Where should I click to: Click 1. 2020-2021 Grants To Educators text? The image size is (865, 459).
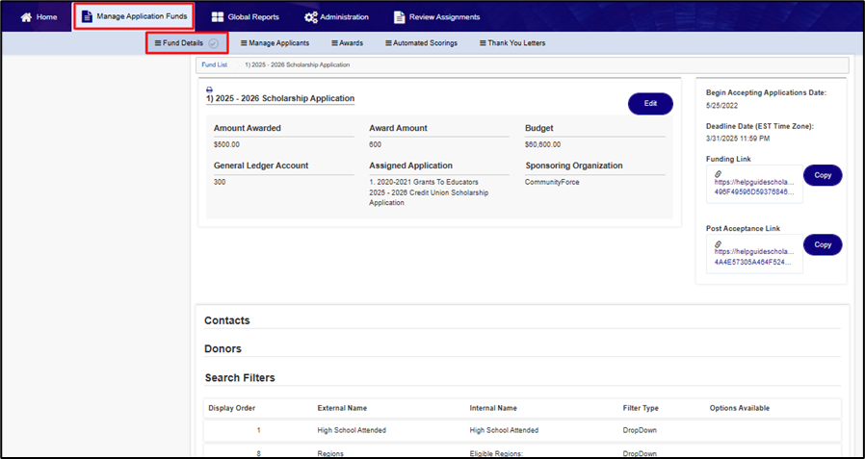(424, 182)
